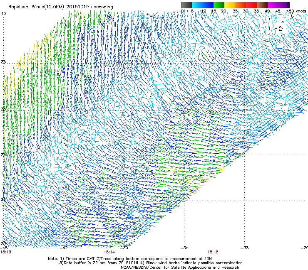Click the "-39" longitude label
This screenshot has height=270, width=308.
[124, 248]
